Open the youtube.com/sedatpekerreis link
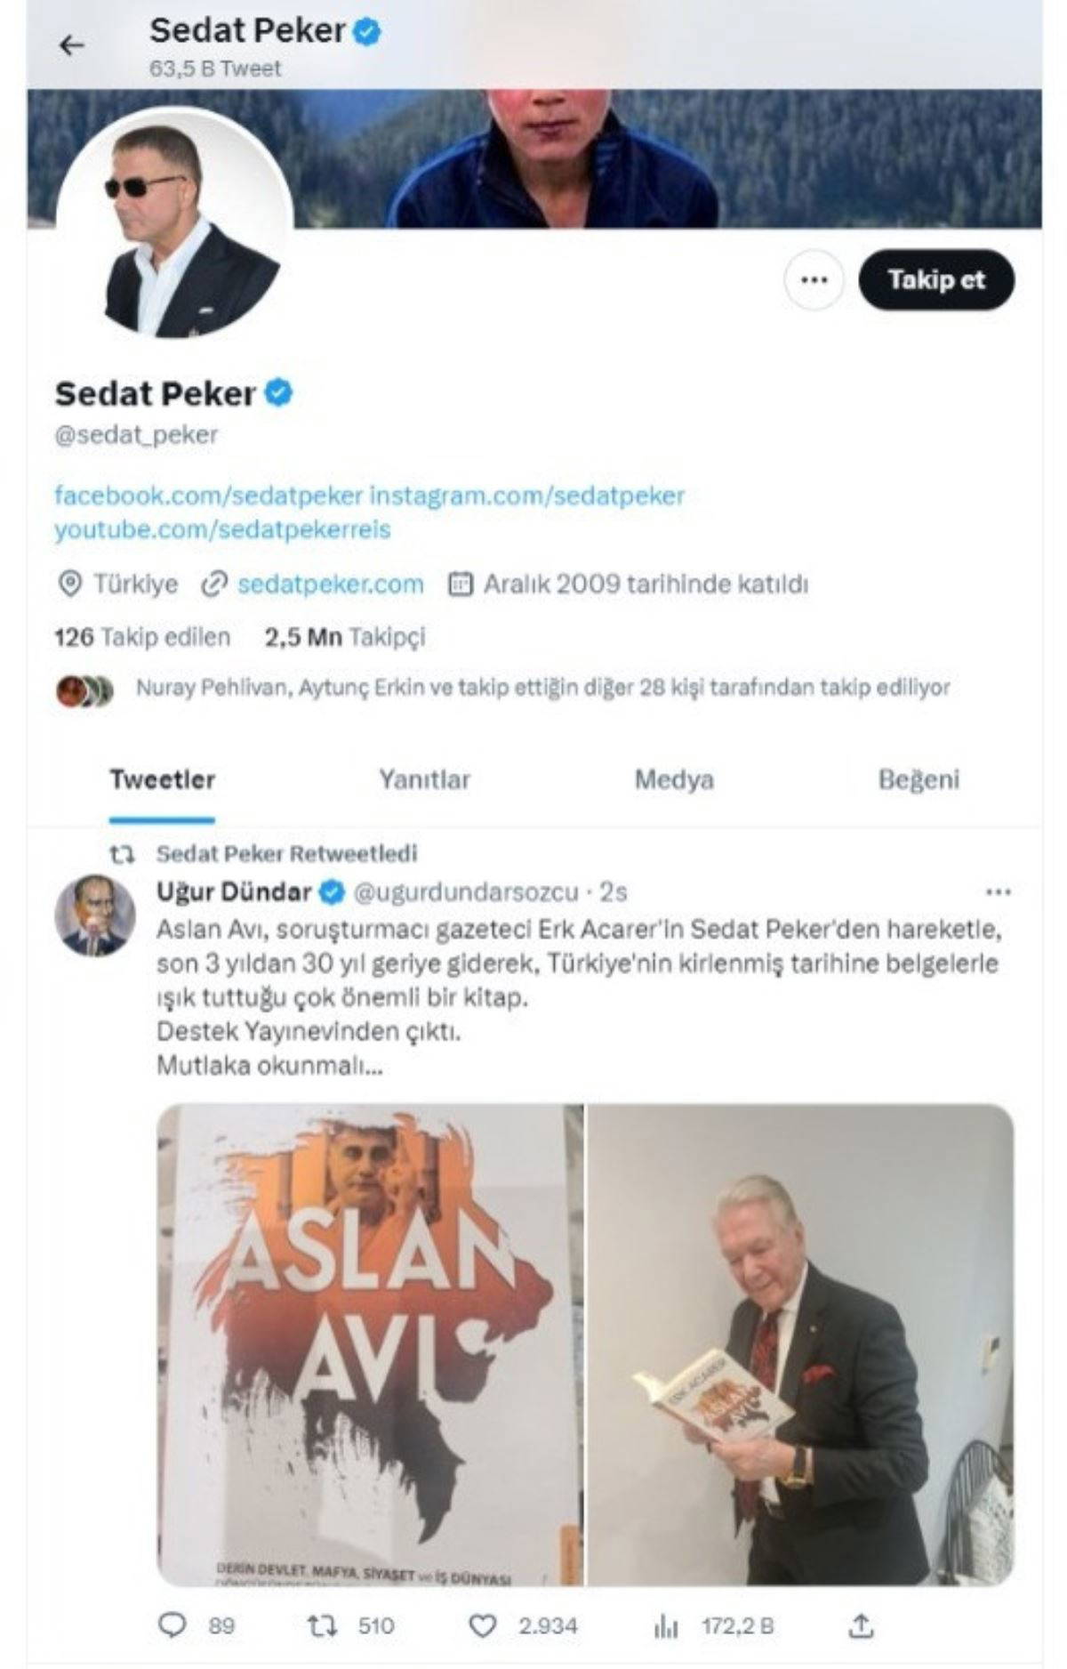 [x=222, y=530]
